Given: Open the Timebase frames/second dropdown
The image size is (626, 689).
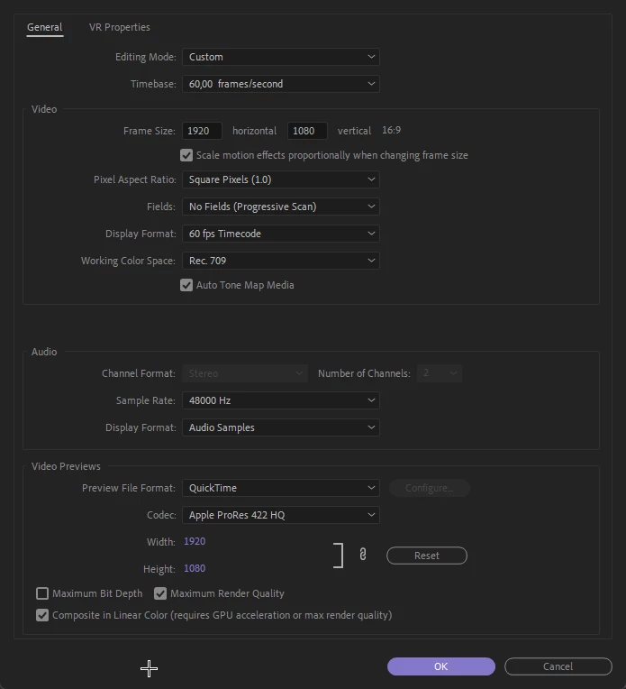Looking at the screenshot, I should coord(281,84).
